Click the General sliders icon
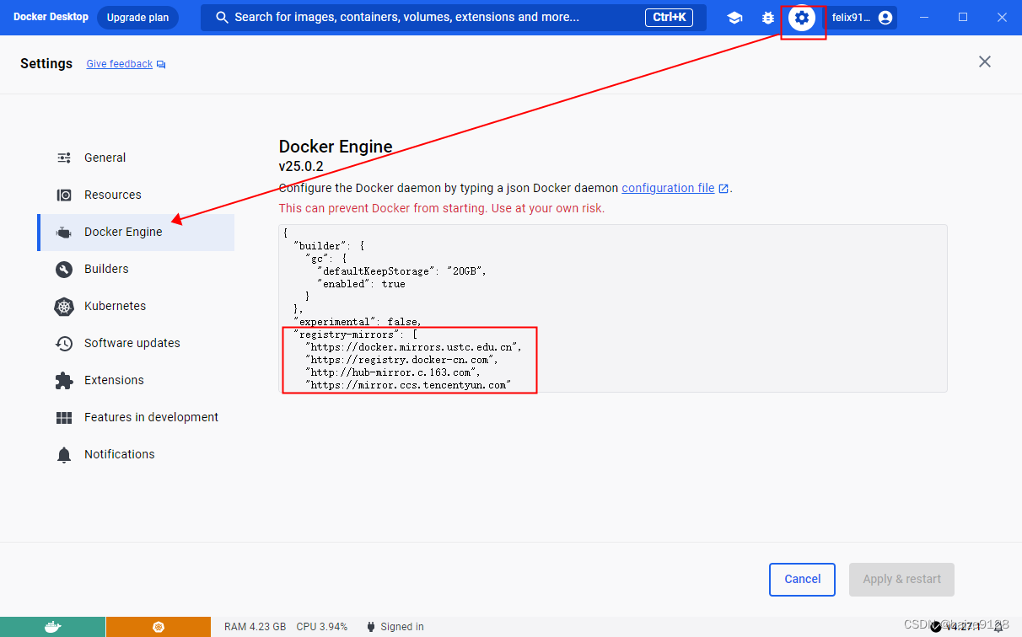Viewport: 1022px width, 637px height. [x=64, y=158]
